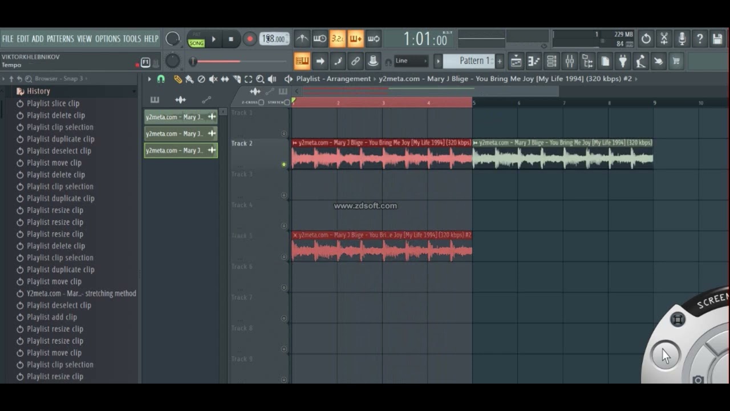Toggle auto-scrolling arrow button

coord(320,61)
